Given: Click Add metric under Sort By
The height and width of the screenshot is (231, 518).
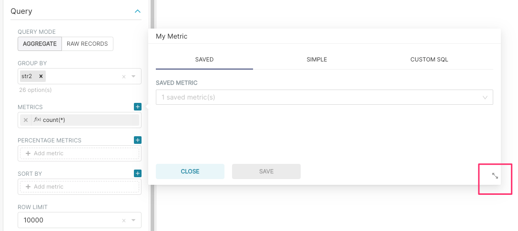Looking at the screenshot, I should click(79, 187).
